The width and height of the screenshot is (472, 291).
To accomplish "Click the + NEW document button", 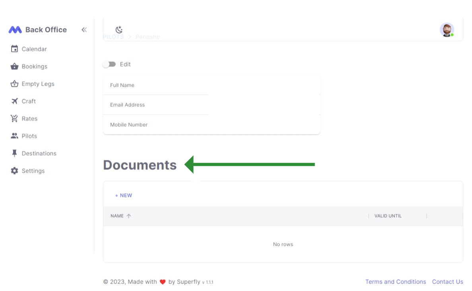I will click(123, 195).
